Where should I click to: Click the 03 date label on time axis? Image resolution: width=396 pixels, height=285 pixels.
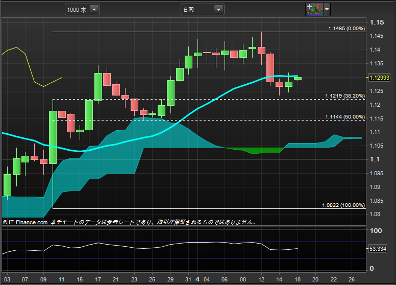(7, 279)
